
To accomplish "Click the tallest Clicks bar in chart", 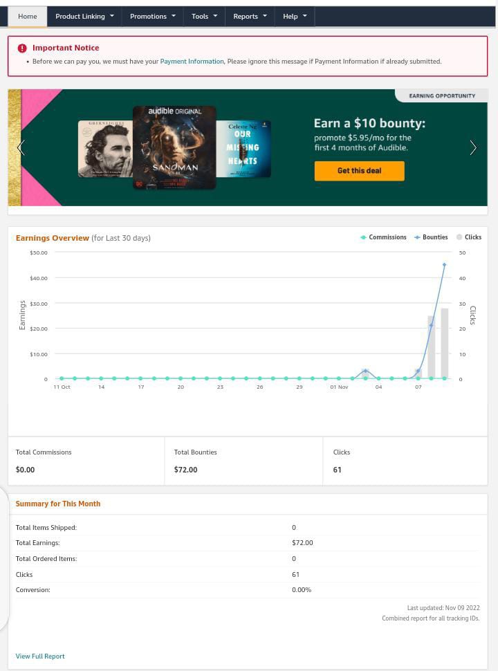I will coord(445,343).
